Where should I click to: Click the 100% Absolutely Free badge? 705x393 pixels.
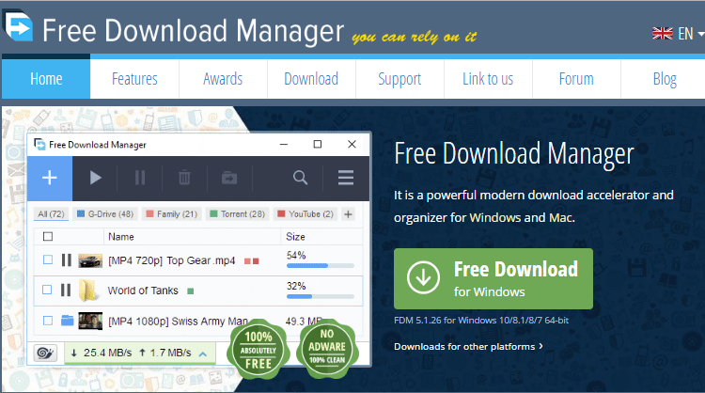258,350
